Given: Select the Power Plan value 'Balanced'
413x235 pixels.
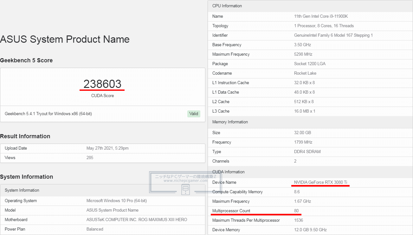Looking at the screenshot, I should [x=95, y=229].
